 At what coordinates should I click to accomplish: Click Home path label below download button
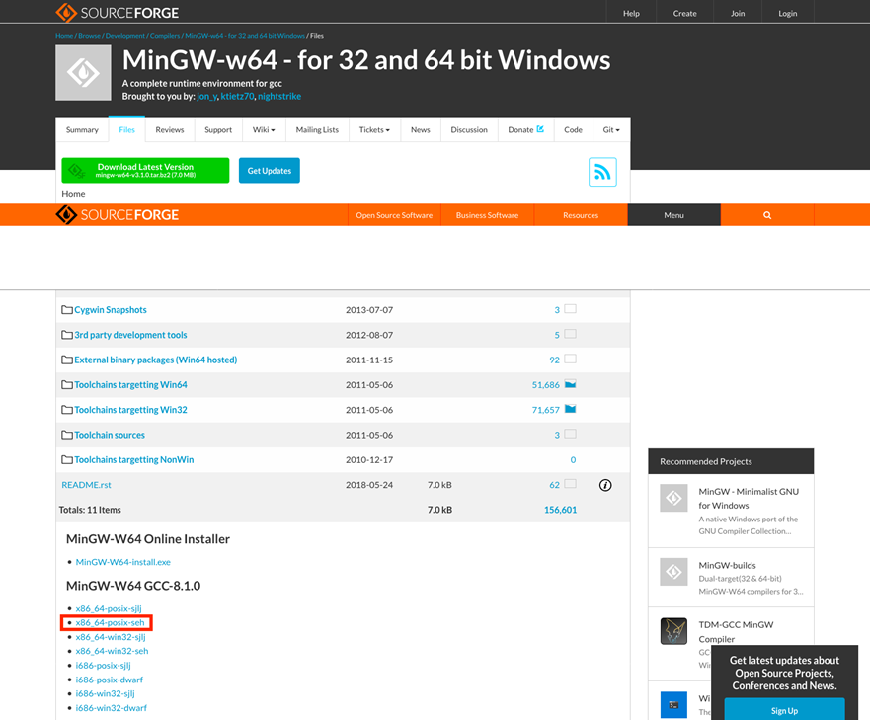73,194
